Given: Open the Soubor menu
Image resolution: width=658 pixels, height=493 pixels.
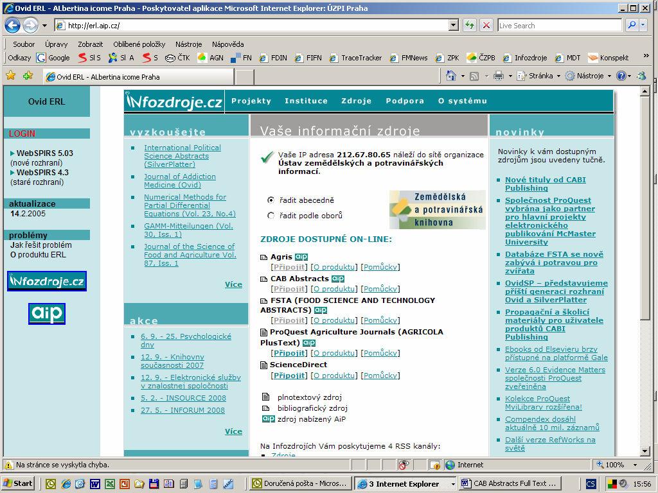Looking at the screenshot, I should click(24, 44).
